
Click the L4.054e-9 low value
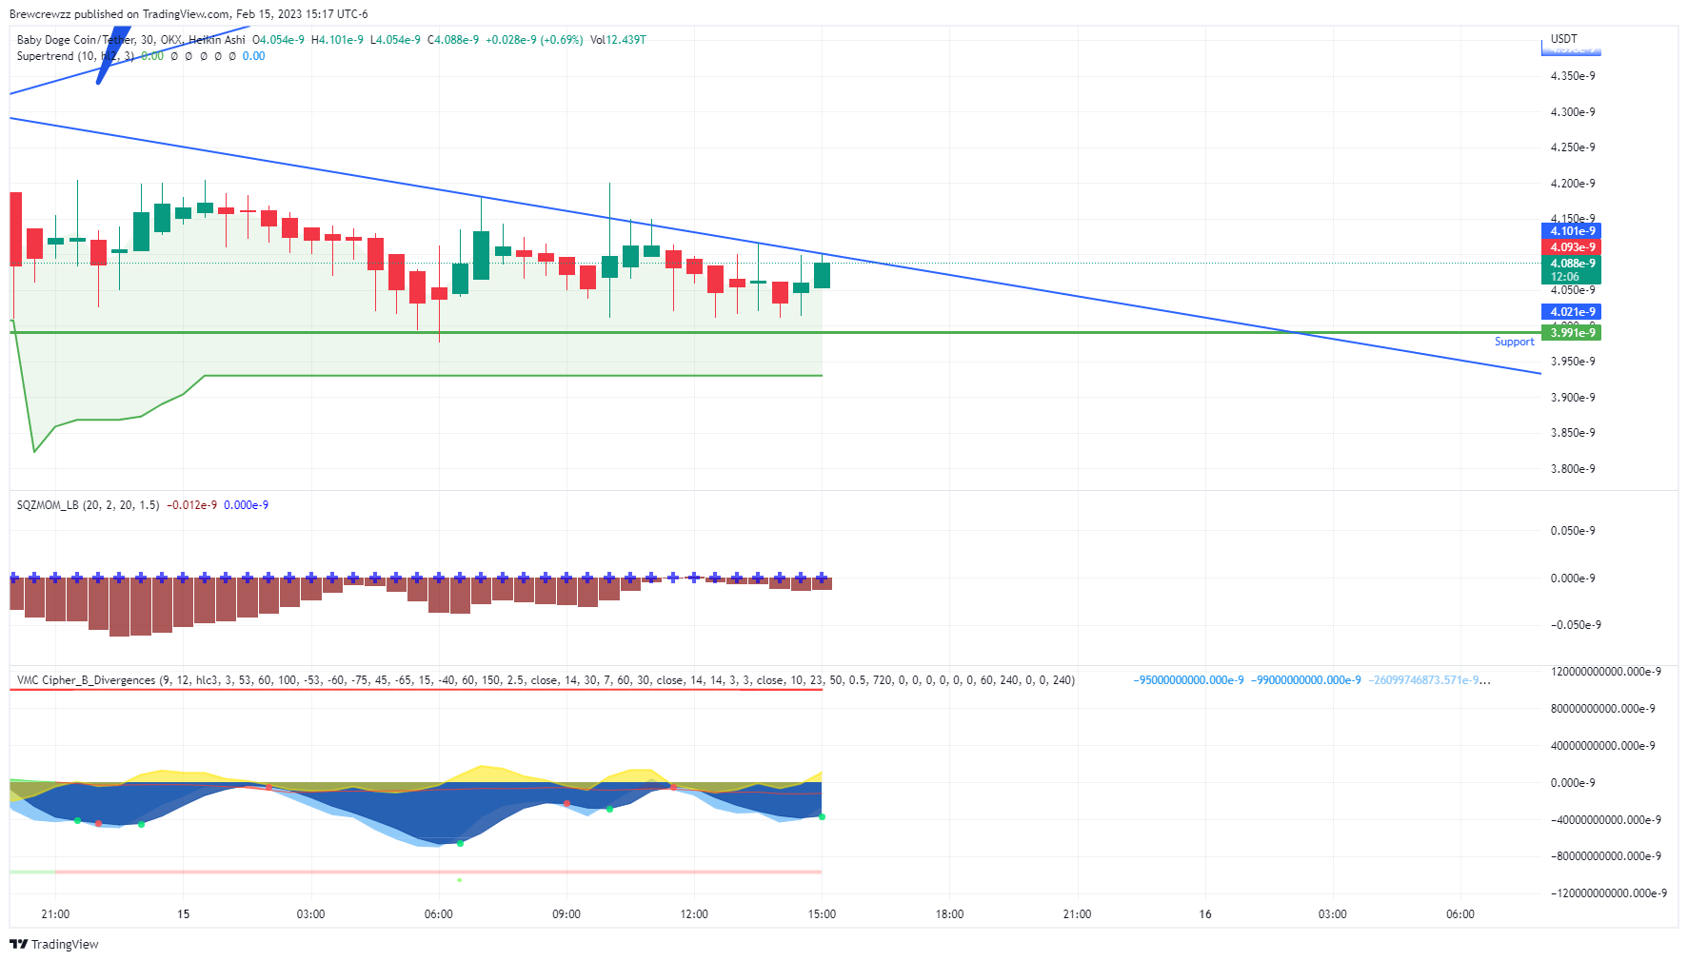click(x=395, y=40)
